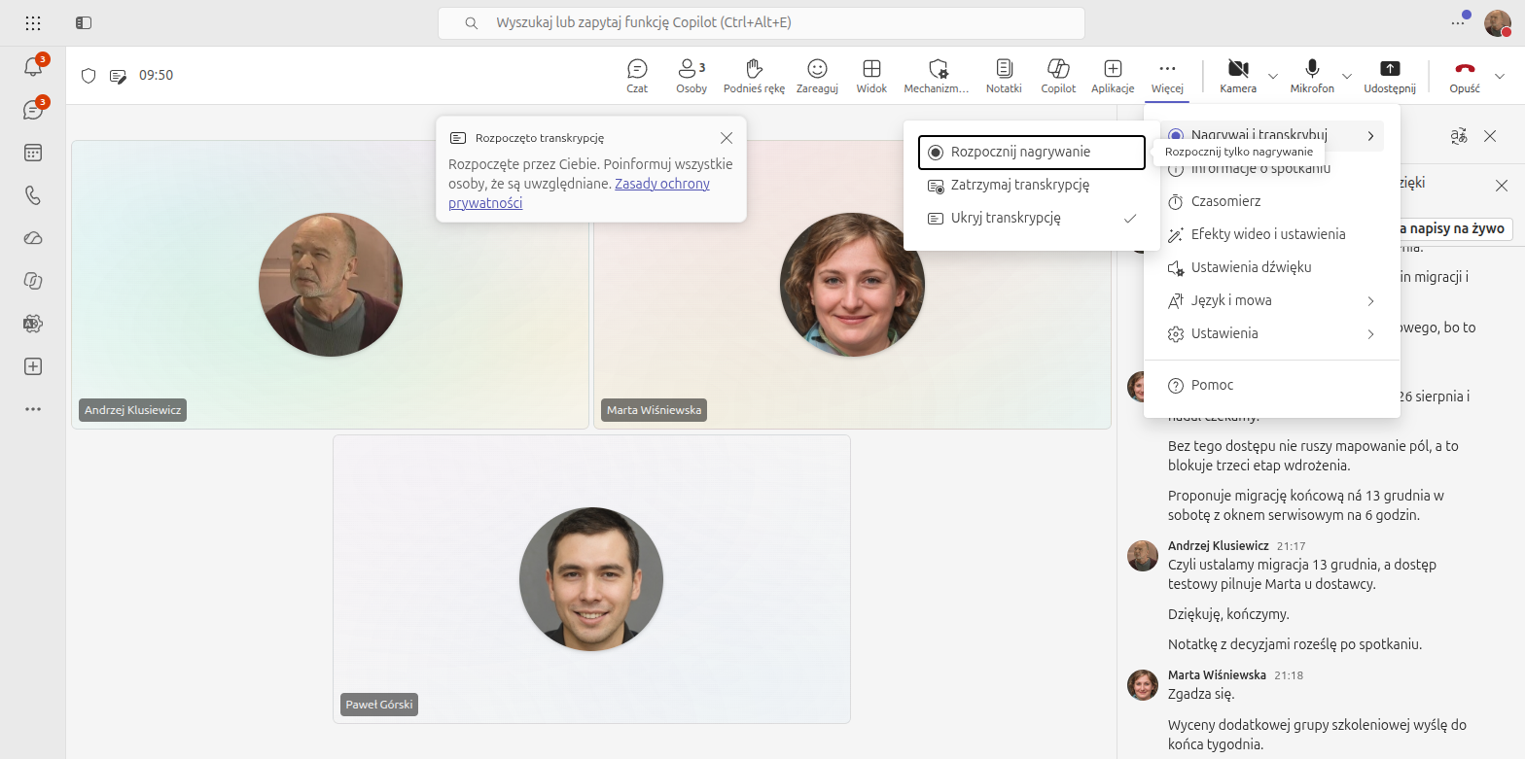Image resolution: width=1525 pixels, height=759 pixels.
Task: Click the transcript translation language icon
Action: click(1458, 136)
